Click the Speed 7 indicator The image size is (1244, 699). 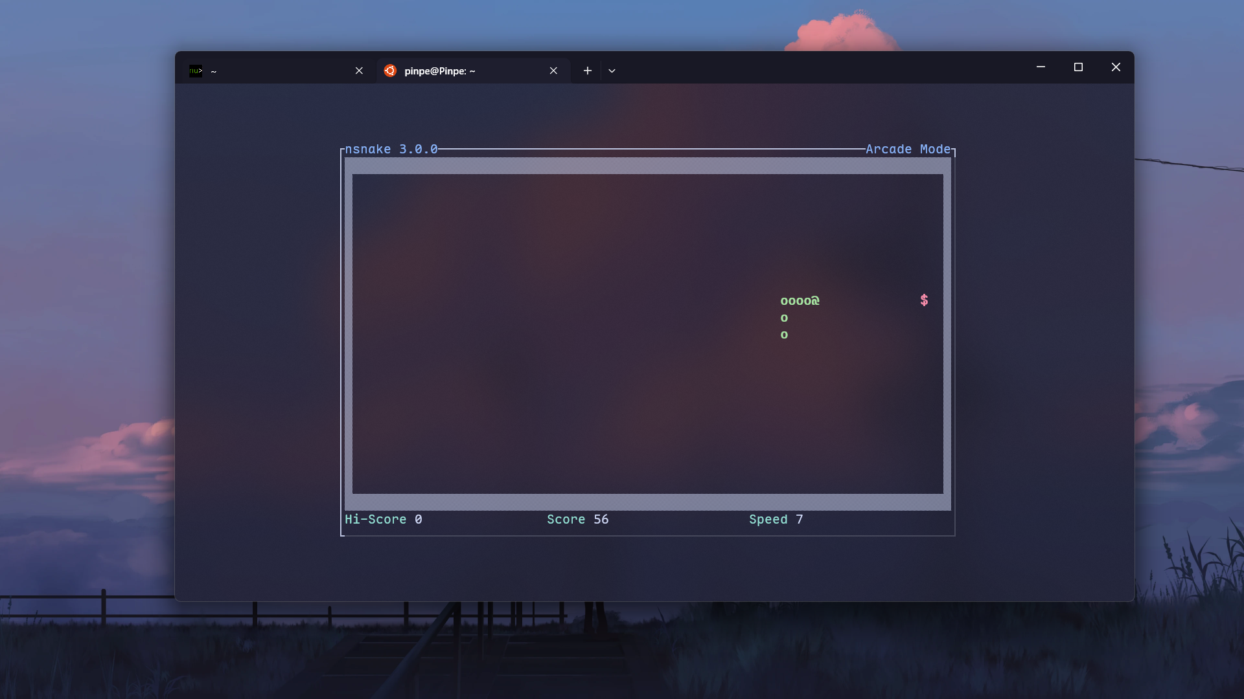point(776,519)
